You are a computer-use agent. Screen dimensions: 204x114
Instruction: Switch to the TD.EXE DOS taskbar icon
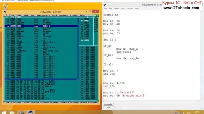point(31,112)
